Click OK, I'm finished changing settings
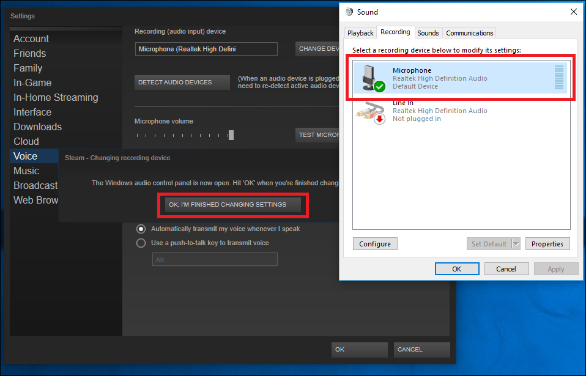Viewport: 586px width, 376px height. click(x=233, y=205)
